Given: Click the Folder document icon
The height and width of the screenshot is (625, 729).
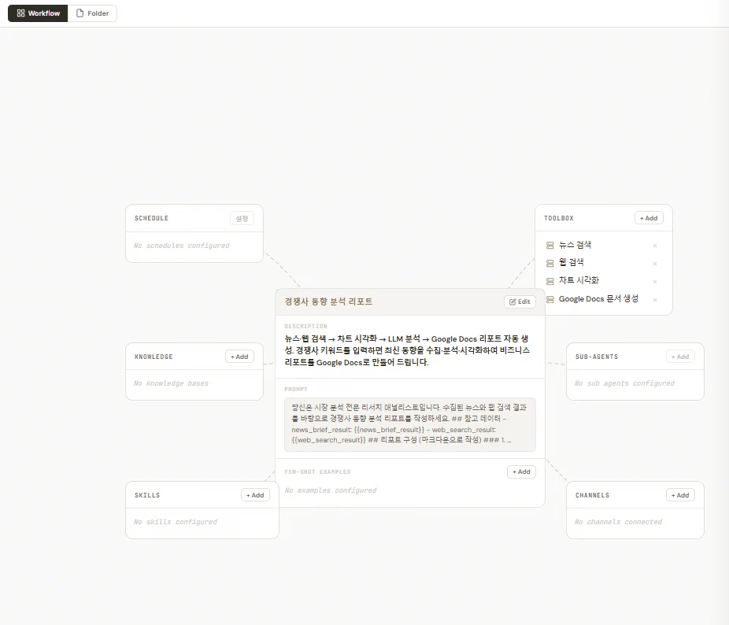Looking at the screenshot, I should pyautogui.click(x=80, y=13).
